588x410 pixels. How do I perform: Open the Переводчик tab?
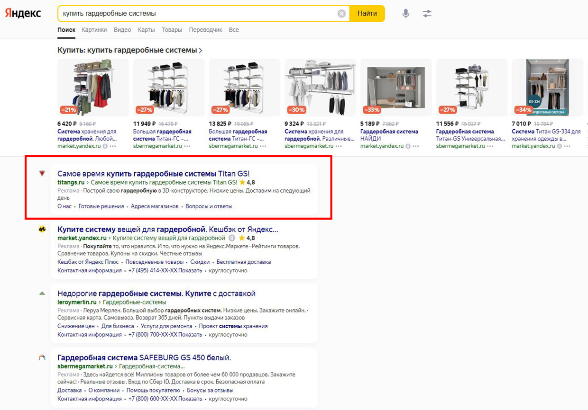pyautogui.click(x=205, y=30)
